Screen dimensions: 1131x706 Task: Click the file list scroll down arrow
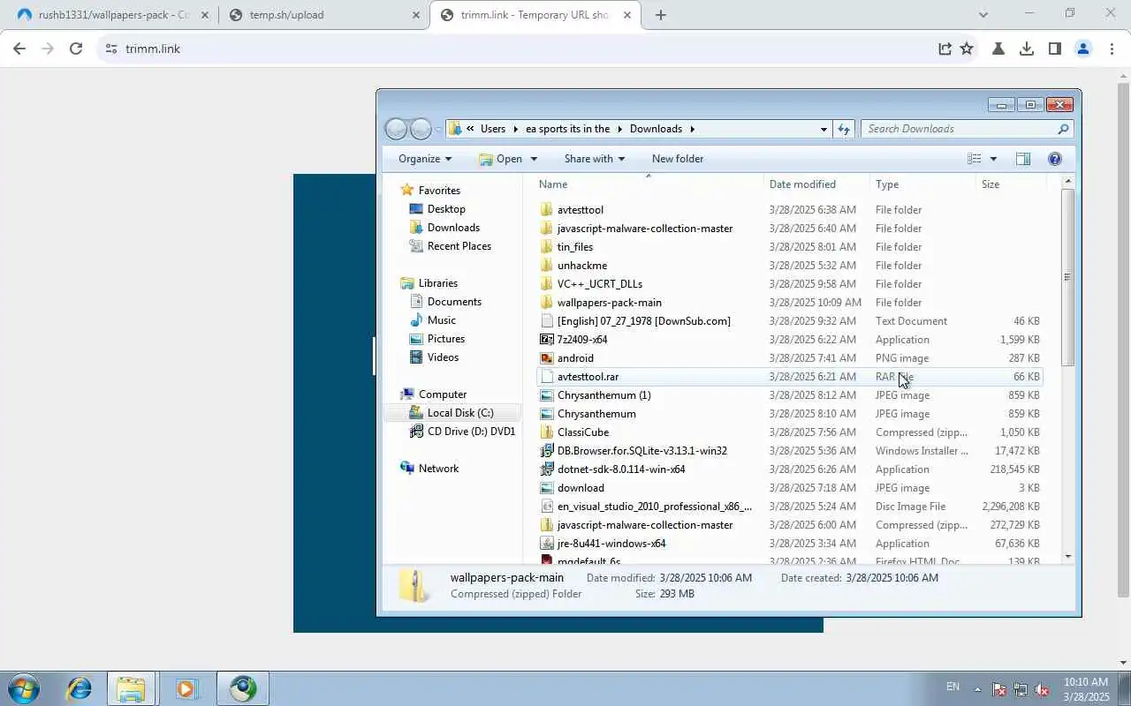[x=1067, y=556]
